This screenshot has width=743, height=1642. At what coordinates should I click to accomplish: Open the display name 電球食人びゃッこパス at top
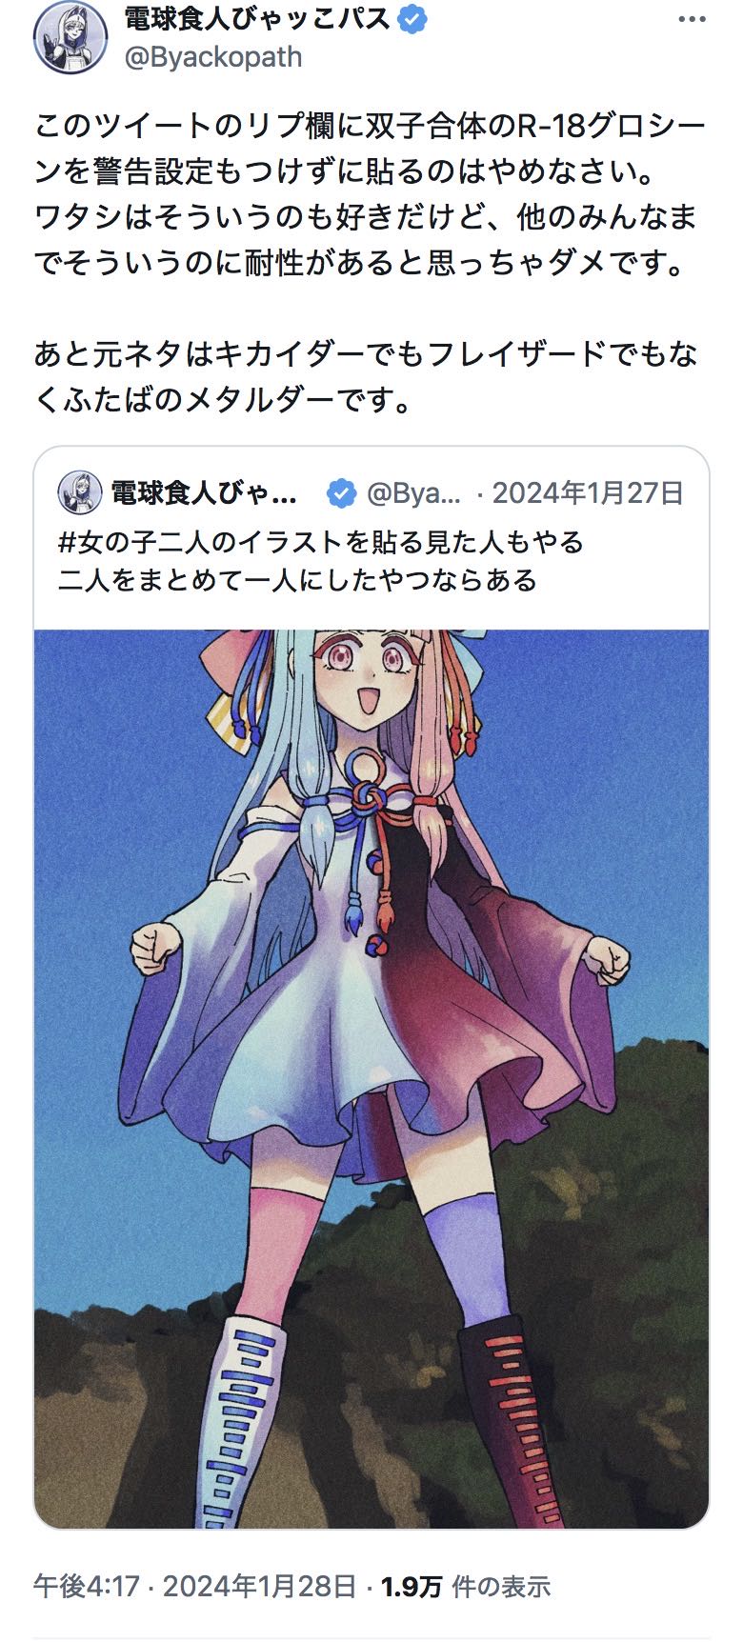click(258, 19)
